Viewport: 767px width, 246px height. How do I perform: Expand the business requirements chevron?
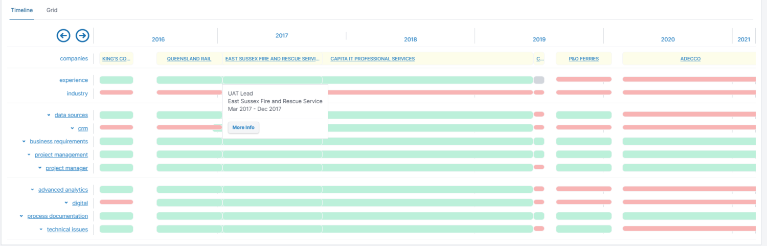[x=24, y=141]
